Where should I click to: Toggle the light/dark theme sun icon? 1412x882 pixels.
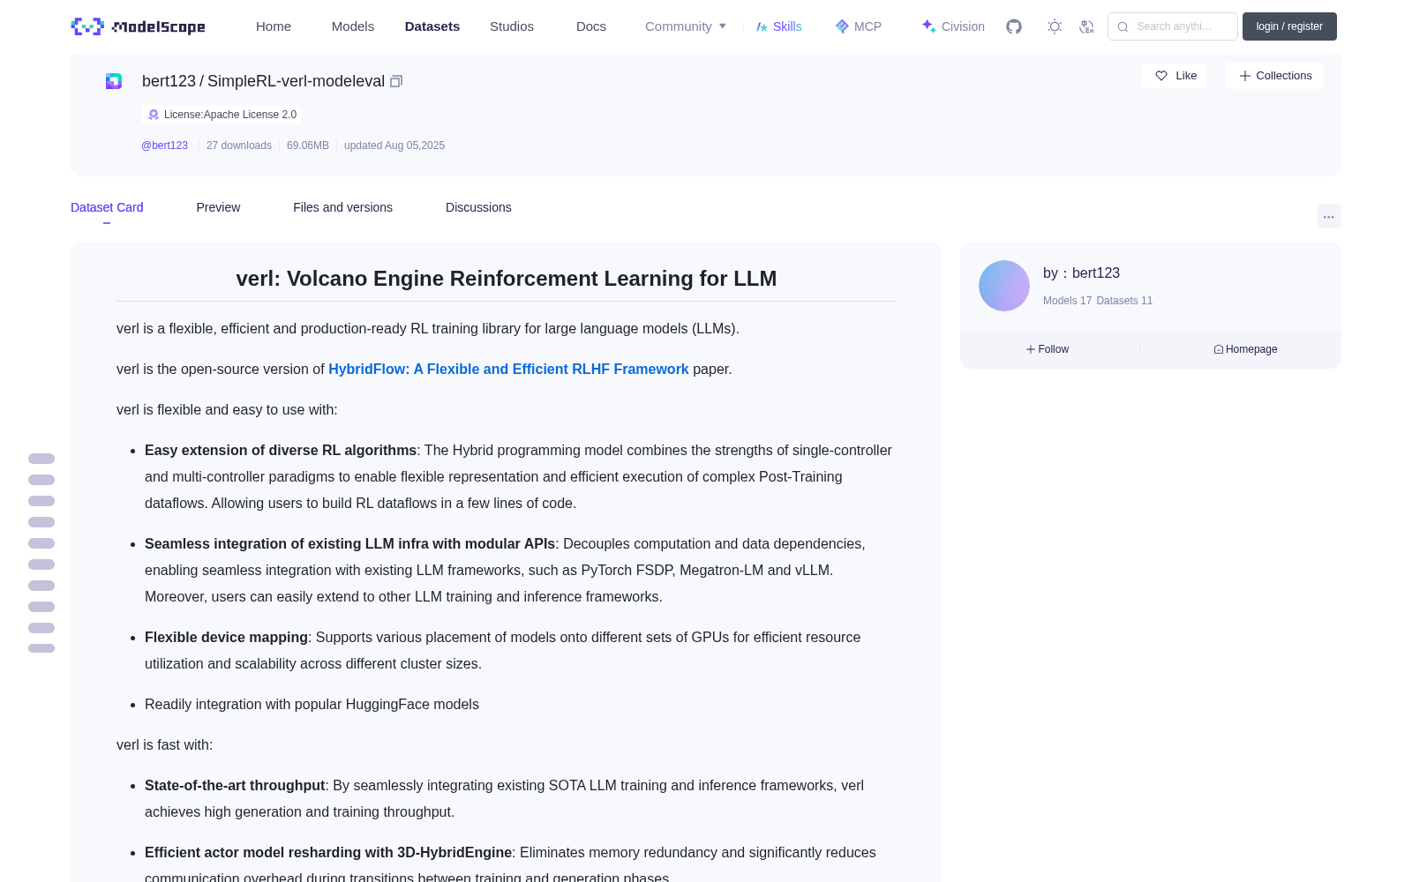coord(1055,26)
